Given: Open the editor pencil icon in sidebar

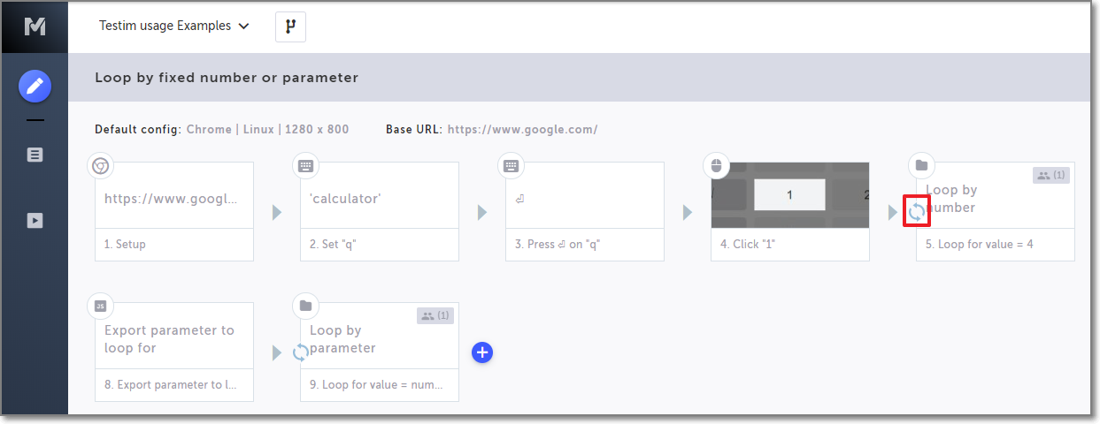Looking at the screenshot, I should (x=35, y=87).
